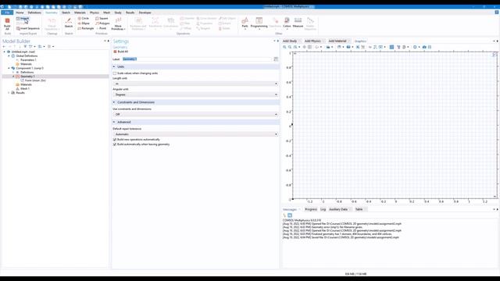500x281 pixels.
Task: Collapse the Units section
Action: (x=114, y=66)
